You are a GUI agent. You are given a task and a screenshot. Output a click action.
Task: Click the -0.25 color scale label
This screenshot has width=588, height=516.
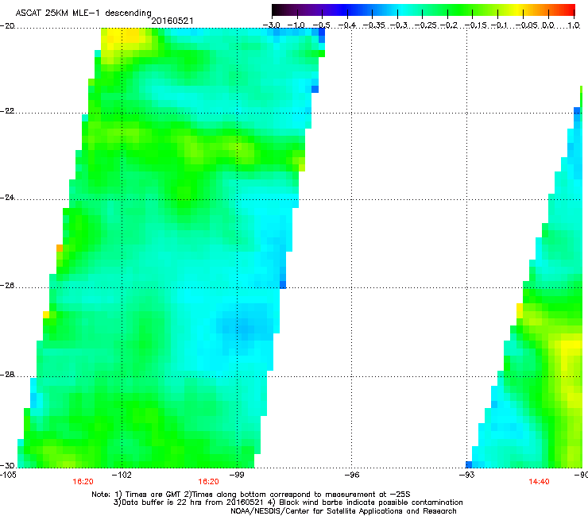pos(426,25)
